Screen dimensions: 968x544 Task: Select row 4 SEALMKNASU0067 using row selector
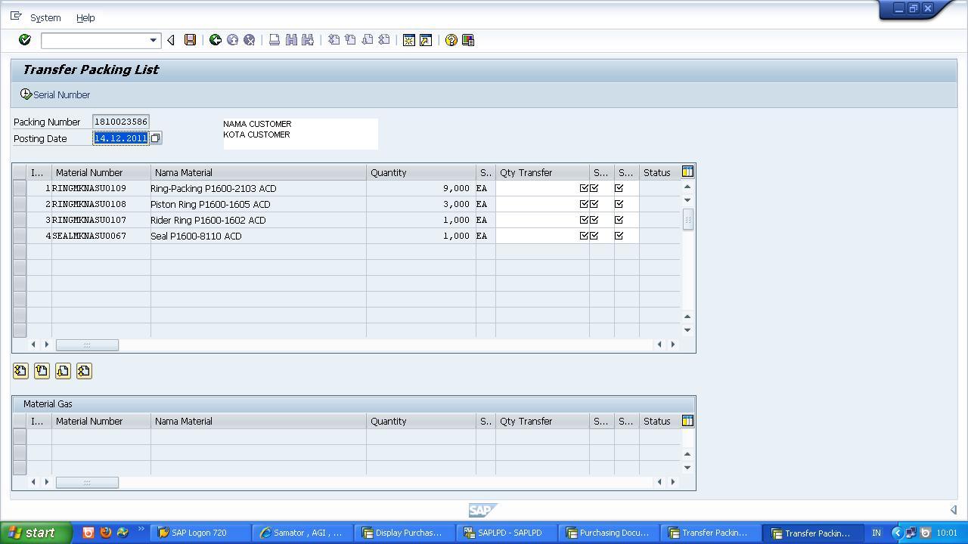pos(20,236)
